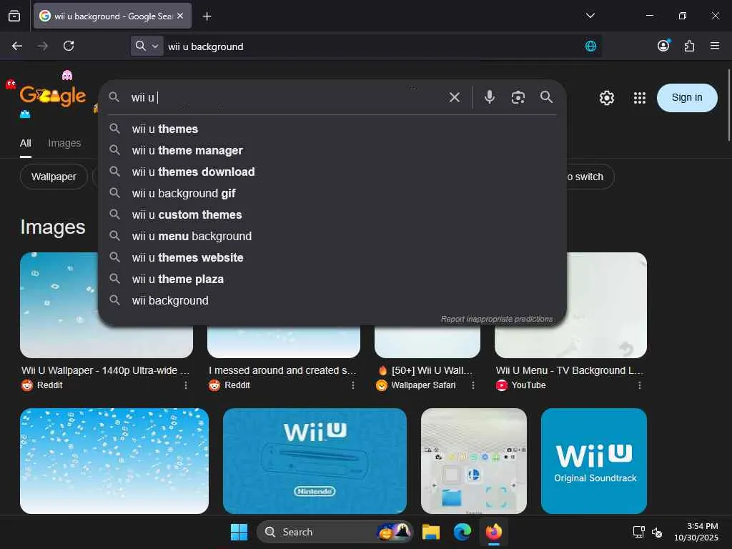Choose suggestion wii background
The image size is (732, 549).
tap(332, 301)
